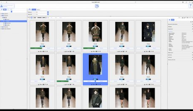Image resolution: width=193 pixels, height=111 pixels.
Task: Click the hand-shaped icon in the thumbnail toolbar
Action: click(33, 18)
